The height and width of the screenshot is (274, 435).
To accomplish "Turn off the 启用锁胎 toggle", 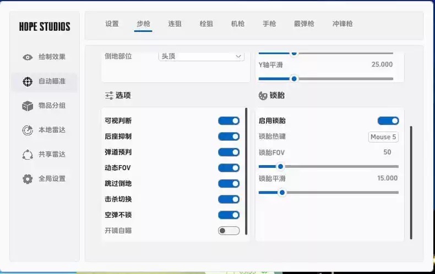I will (388, 121).
